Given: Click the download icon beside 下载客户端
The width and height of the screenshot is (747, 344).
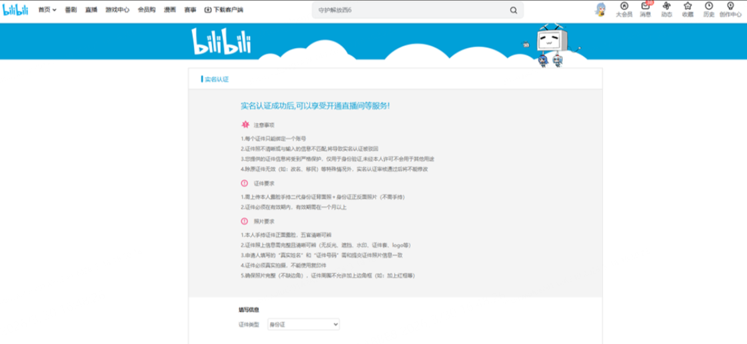Looking at the screenshot, I should point(207,10).
